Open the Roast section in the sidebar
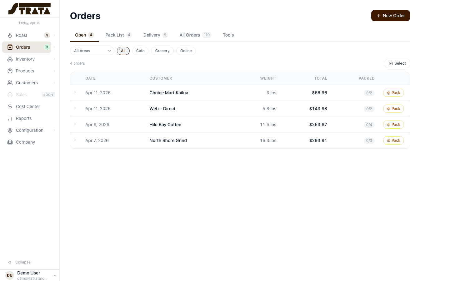Screen dimensions: 450x281 click(x=10, y=35)
